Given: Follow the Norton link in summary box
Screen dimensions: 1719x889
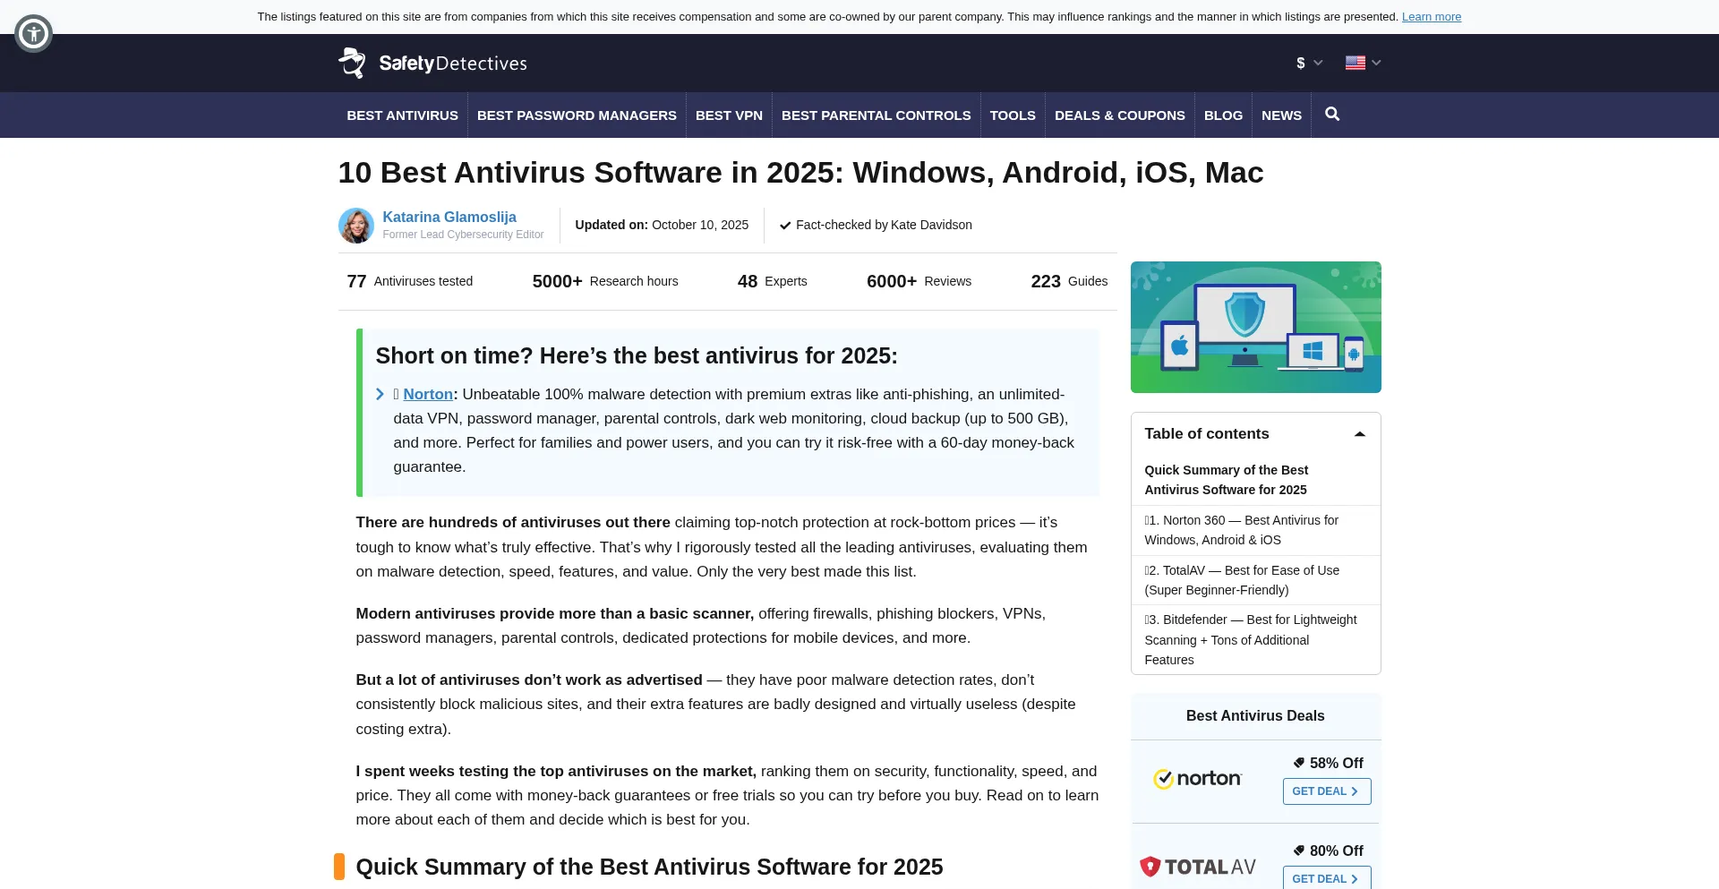Looking at the screenshot, I should 428,394.
